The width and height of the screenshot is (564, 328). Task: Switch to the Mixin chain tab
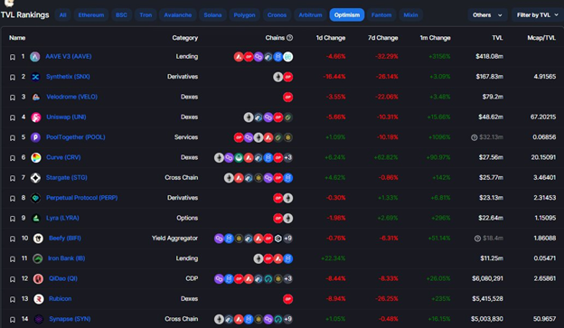pos(410,14)
